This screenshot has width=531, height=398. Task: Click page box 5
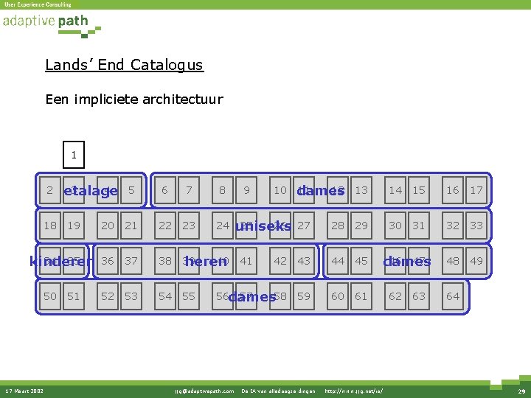pos(131,190)
